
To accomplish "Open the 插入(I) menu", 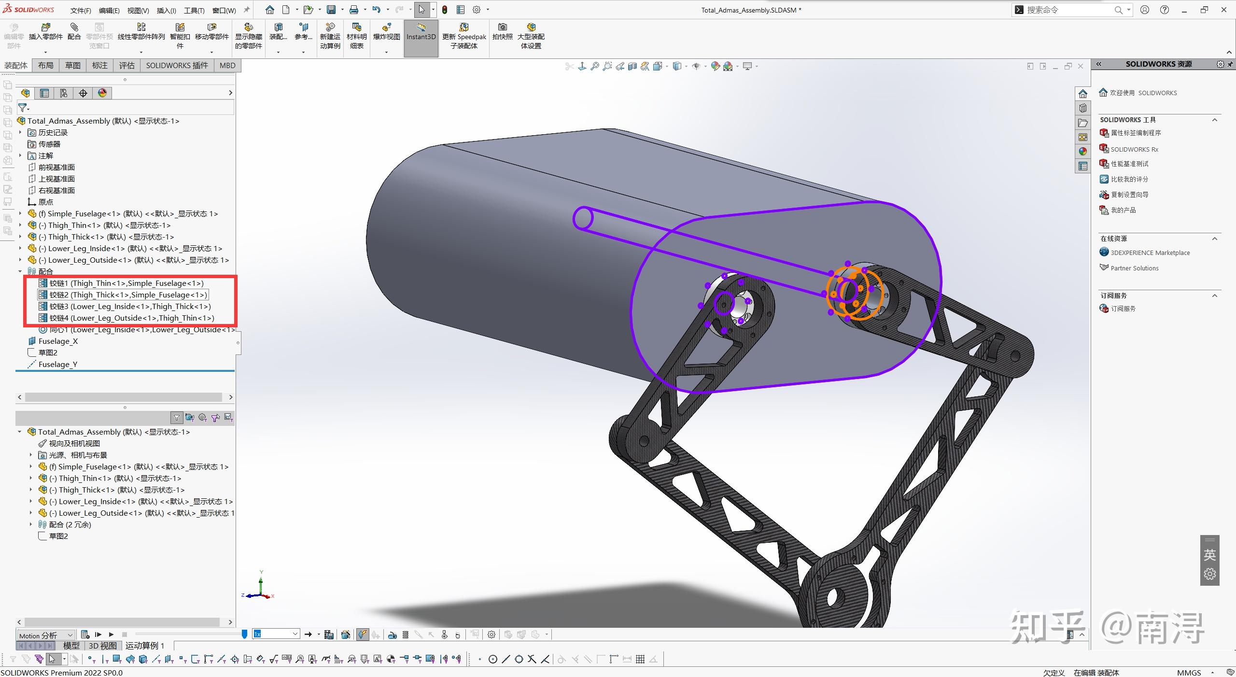I will (166, 10).
